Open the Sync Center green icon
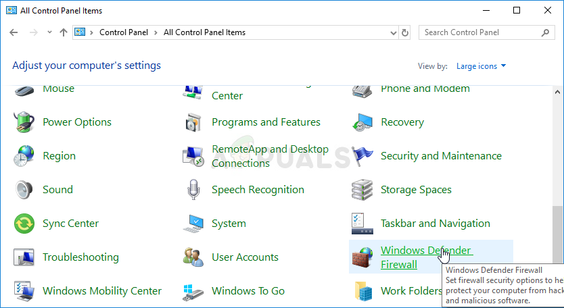The width and height of the screenshot is (564, 308). click(x=24, y=224)
